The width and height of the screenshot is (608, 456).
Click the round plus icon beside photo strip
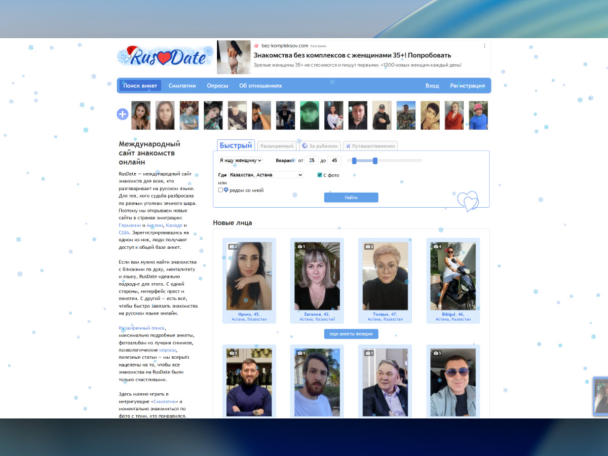[x=123, y=115]
